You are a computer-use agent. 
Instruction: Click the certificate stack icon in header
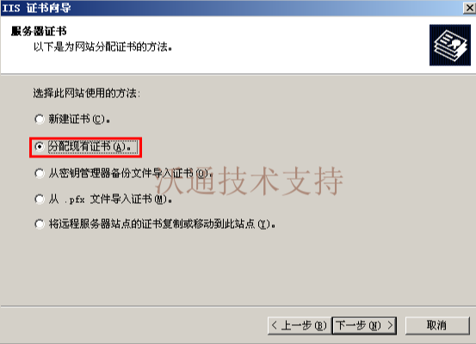(450, 46)
